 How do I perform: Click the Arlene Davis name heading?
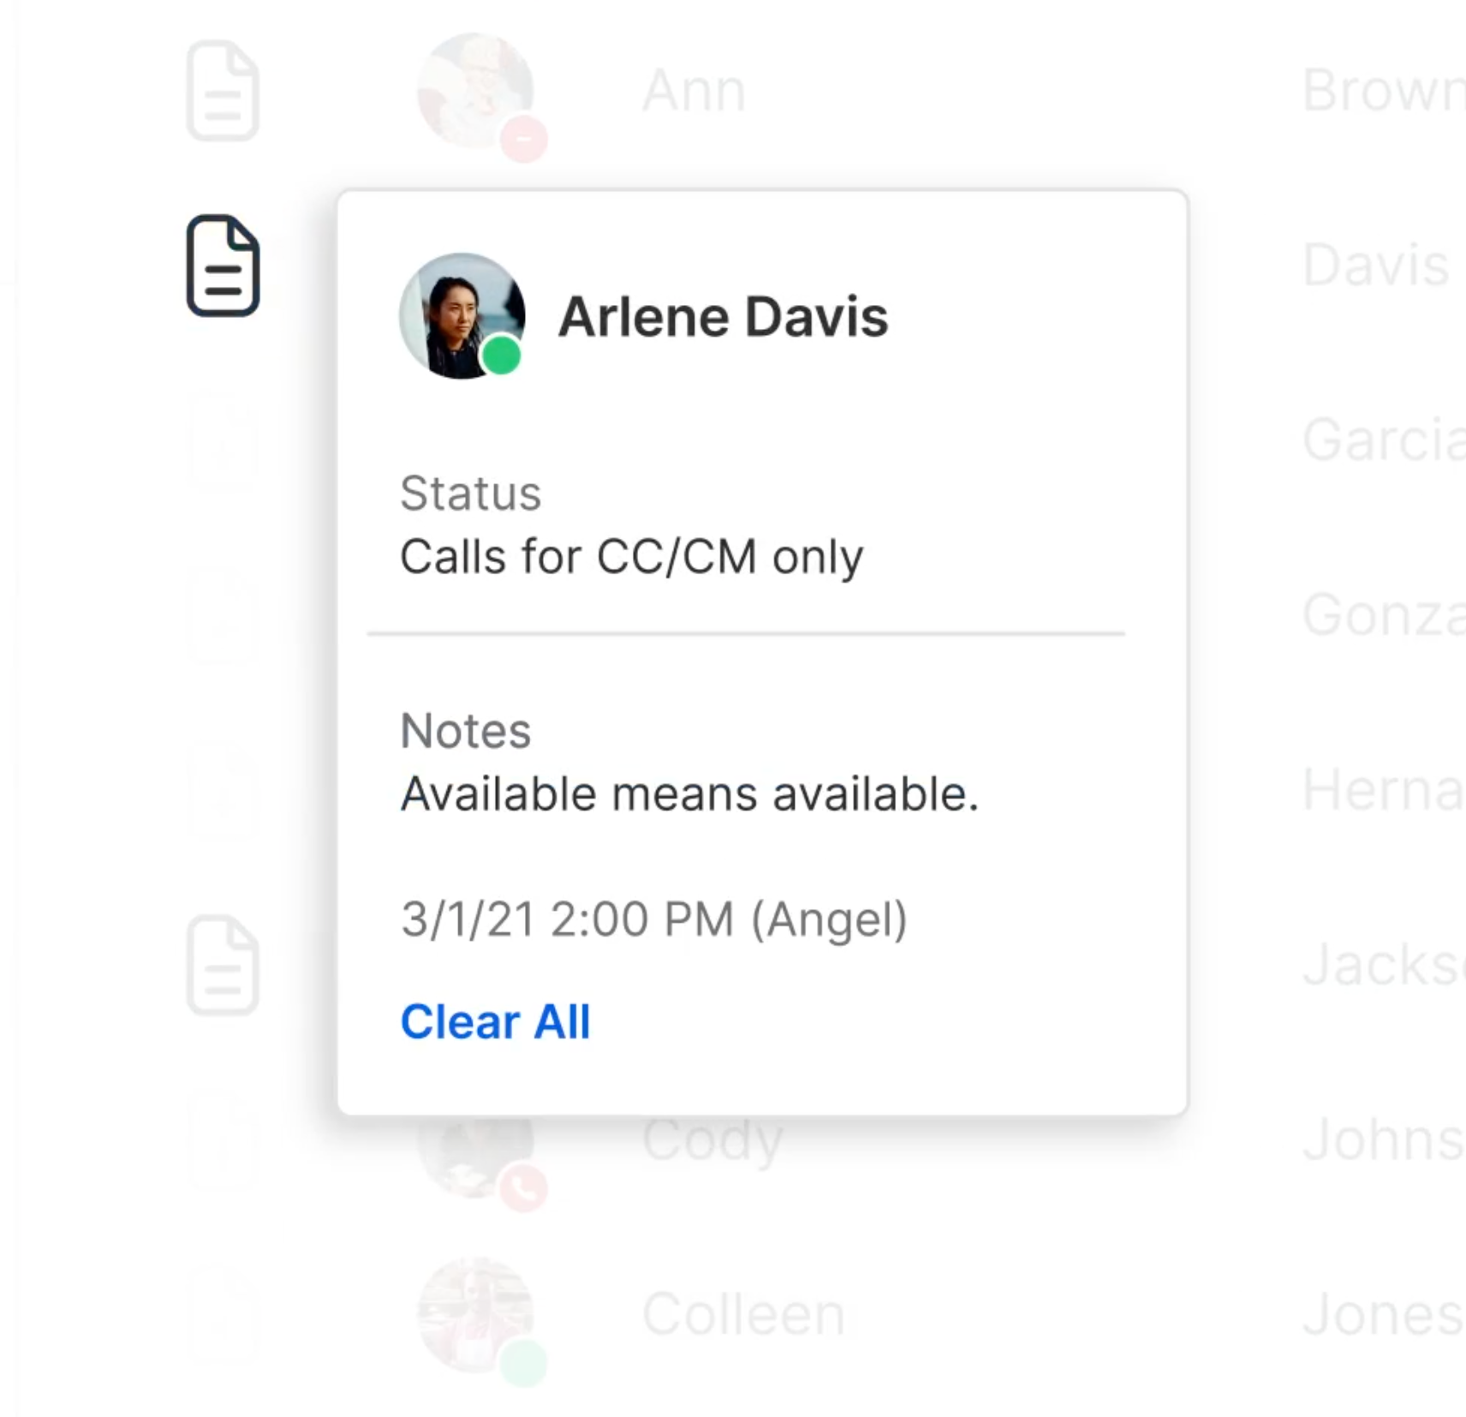coord(724,317)
